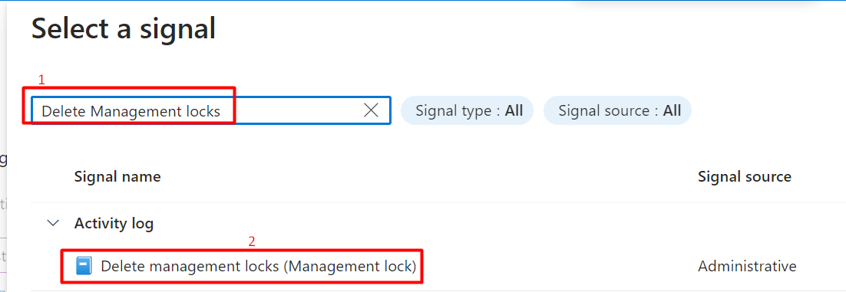
Task: Click the All value in the Signal source filter
Action: coord(672,111)
